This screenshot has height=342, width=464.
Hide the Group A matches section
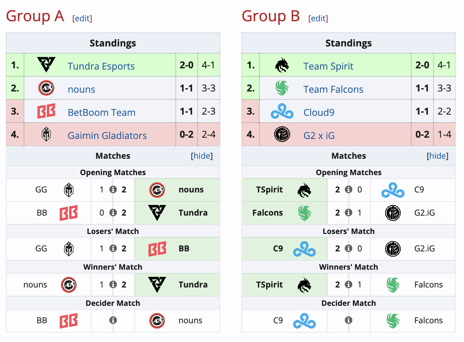202,156
